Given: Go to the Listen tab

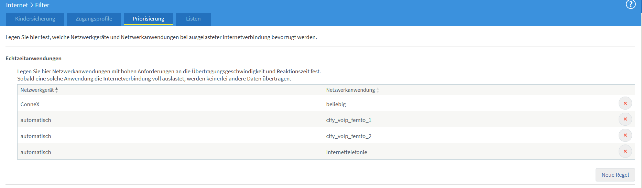Looking at the screenshot, I should [x=193, y=19].
